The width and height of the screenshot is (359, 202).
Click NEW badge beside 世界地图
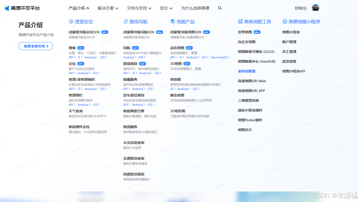[257, 32]
